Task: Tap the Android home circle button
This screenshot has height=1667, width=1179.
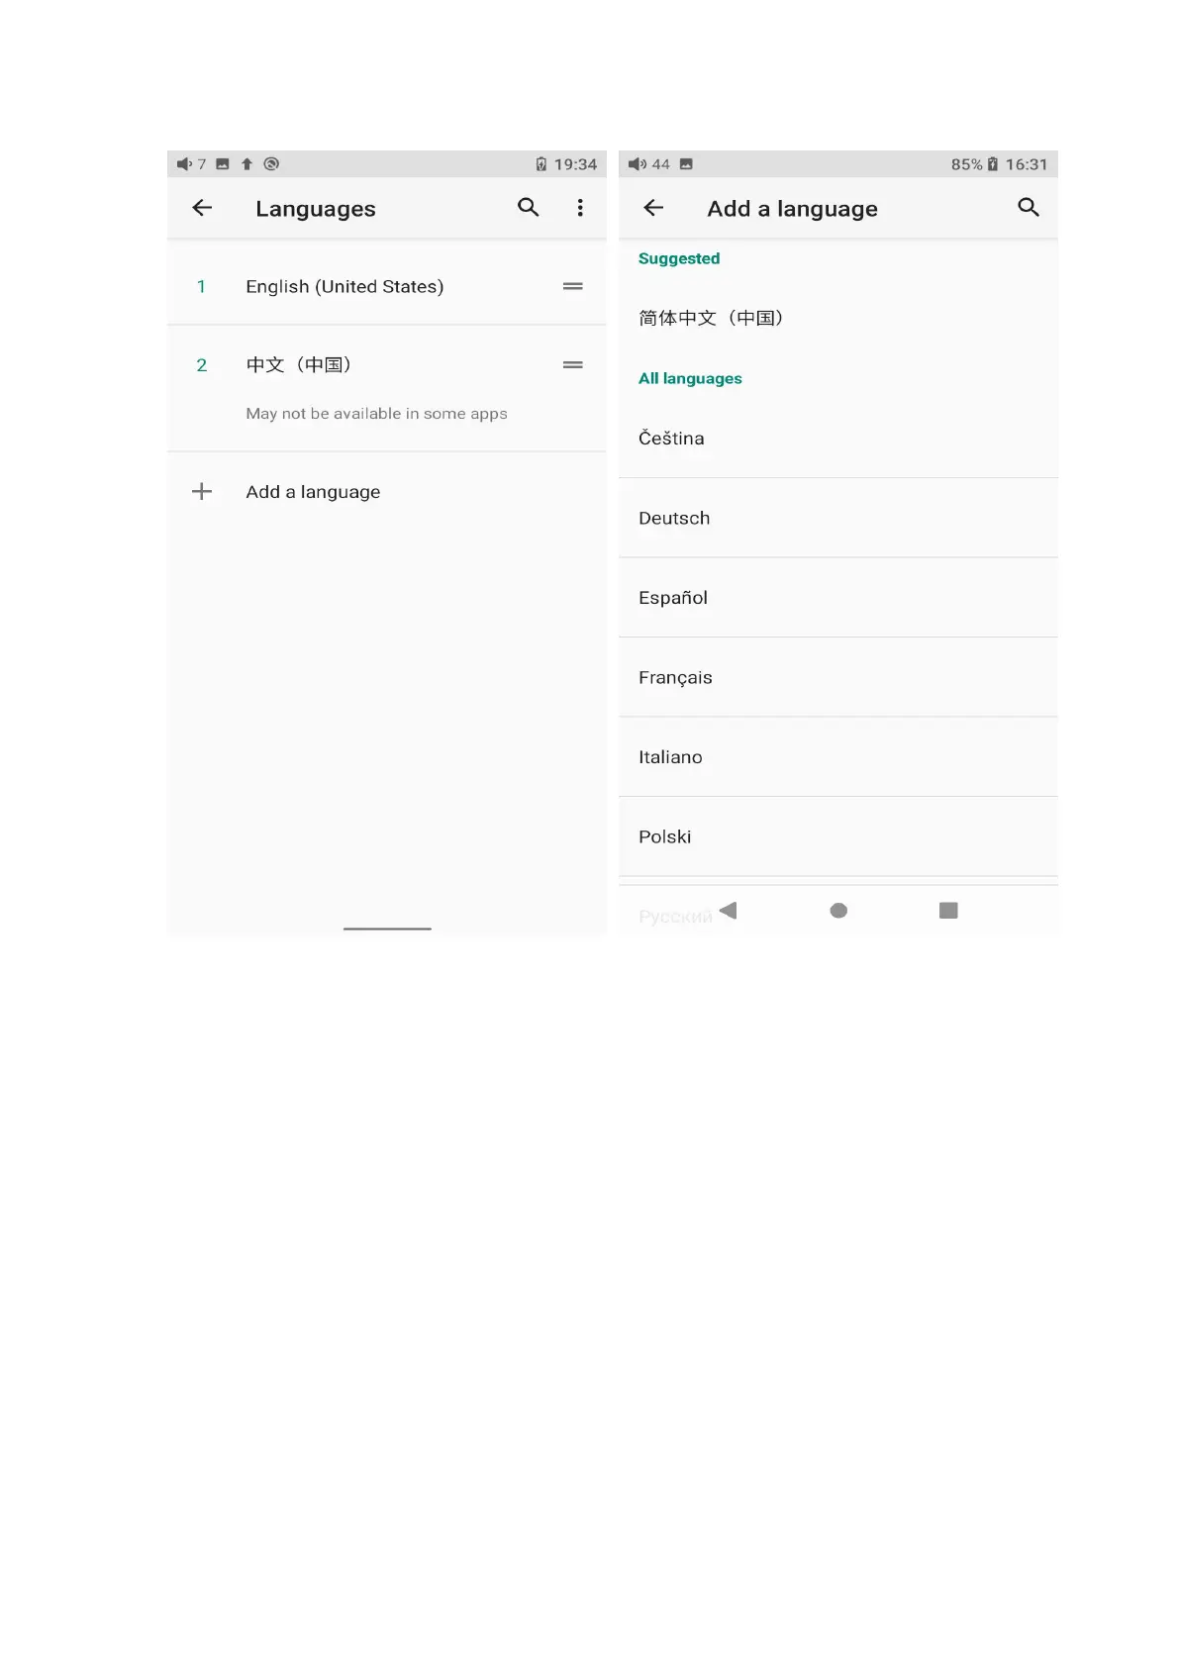Action: (x=838, y=911)
